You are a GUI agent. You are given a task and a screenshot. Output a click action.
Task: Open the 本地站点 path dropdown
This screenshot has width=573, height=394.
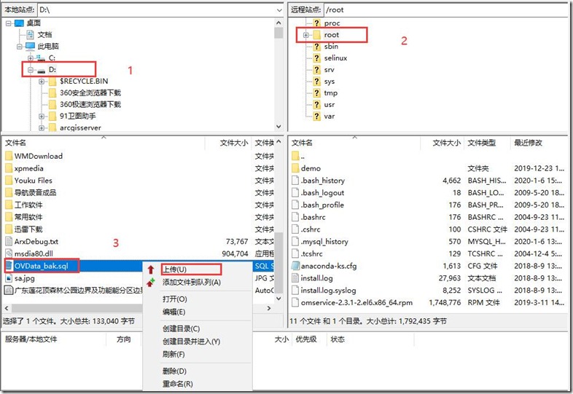coord(278,9)
